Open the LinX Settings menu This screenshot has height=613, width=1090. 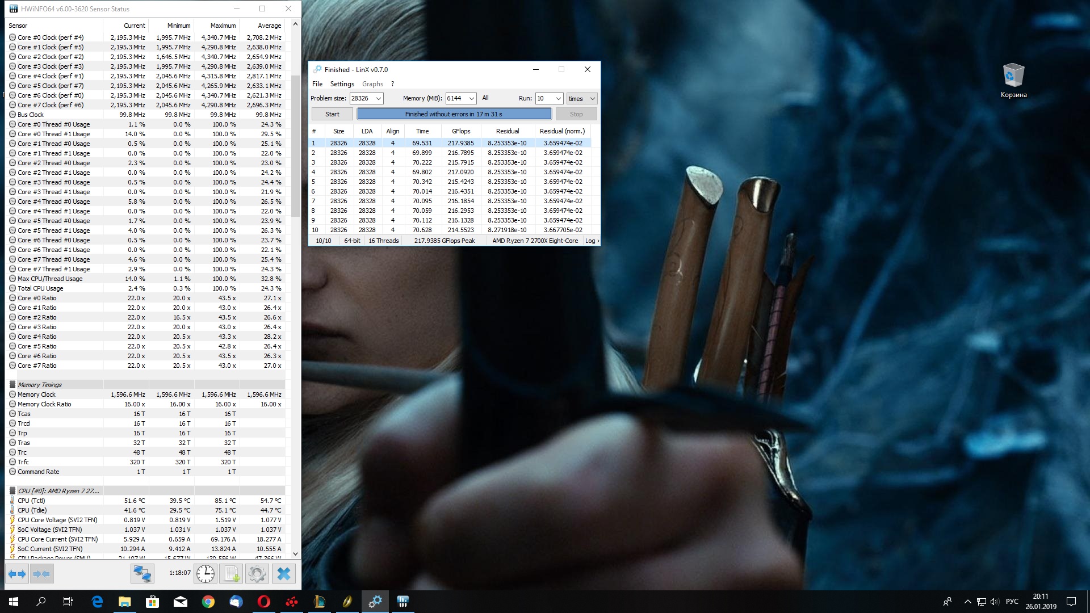pos(342,84)
